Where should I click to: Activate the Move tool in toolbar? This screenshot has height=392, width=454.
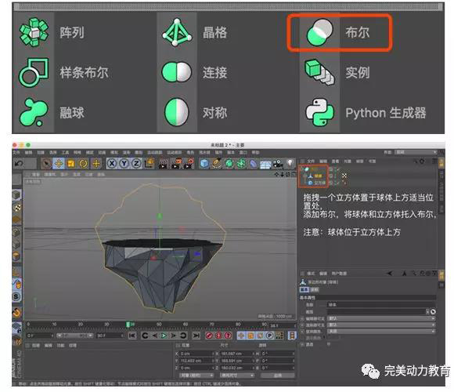click(59, 164)
